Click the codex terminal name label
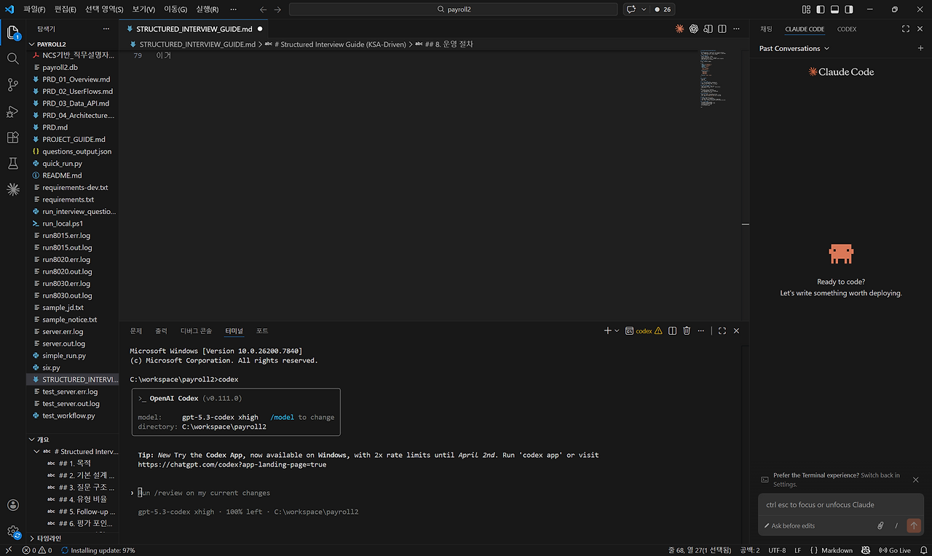The height and width of the screenshot is (556, 932). pos(644,330)
